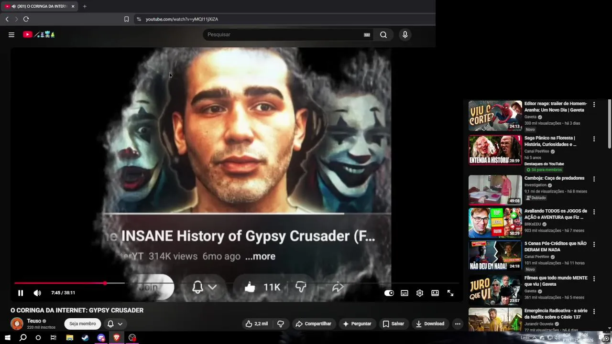This screenshot has width=612, height=344.
Task: Open Filmes que todo mundo MENTE thumbnail
Action: pos(495,289)
